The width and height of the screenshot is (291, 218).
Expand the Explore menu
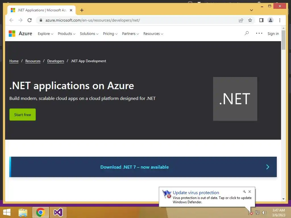pos(45,33)
